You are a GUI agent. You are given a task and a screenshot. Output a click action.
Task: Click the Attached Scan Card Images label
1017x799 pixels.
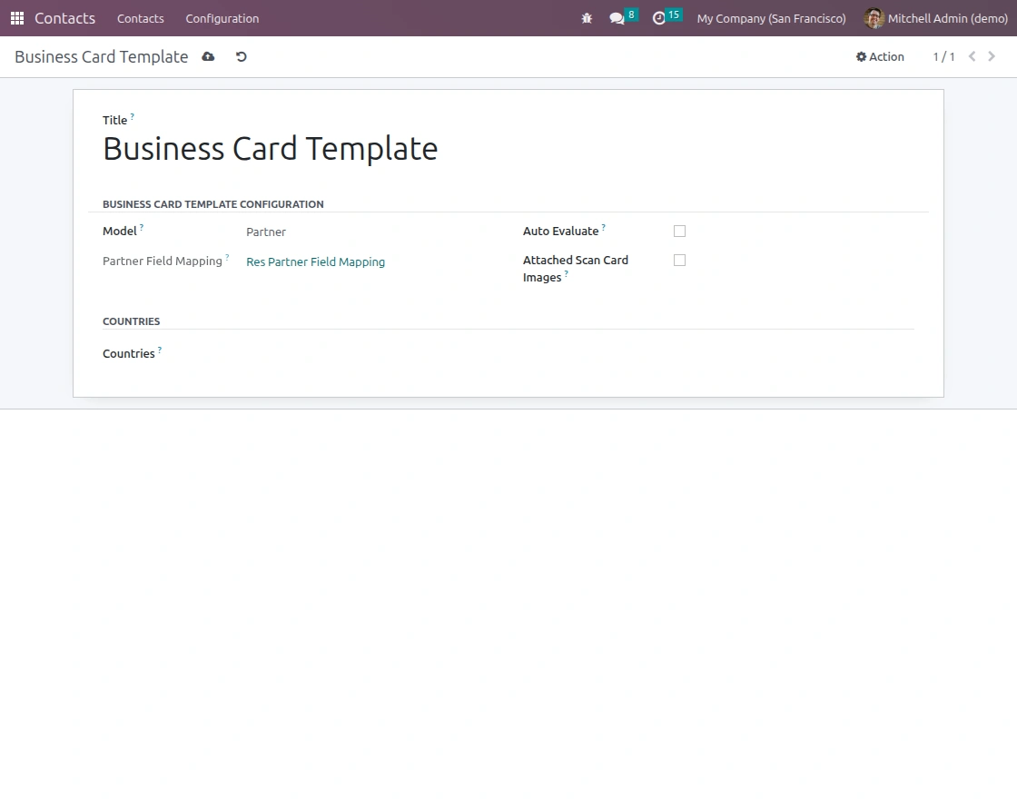pyautogui.click(x=576, y=269)
